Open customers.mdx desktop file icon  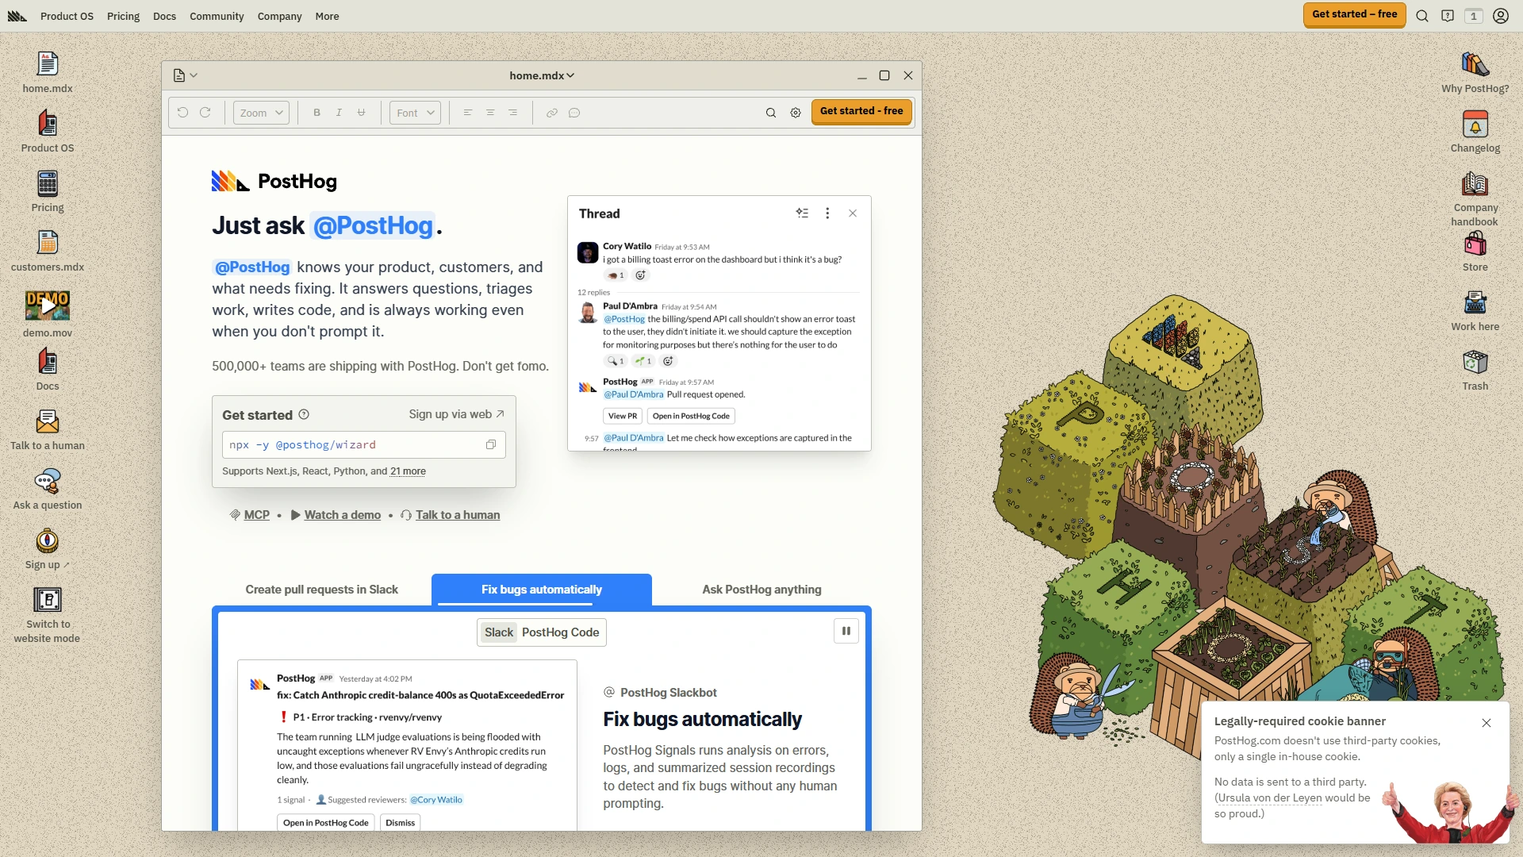point(48,243)
